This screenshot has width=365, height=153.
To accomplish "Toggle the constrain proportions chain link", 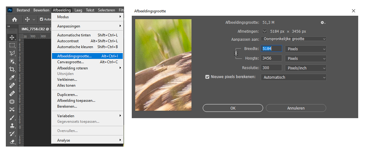I will pos(236,53).
